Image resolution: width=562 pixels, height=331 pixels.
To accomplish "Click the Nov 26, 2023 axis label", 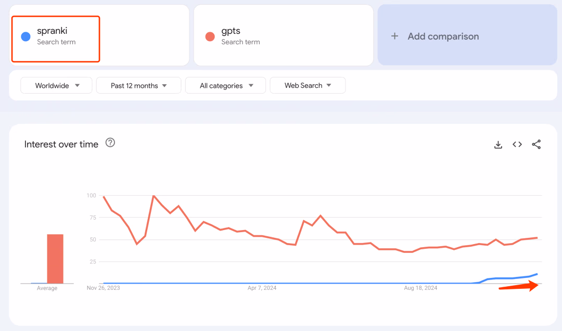I will 103,288.
